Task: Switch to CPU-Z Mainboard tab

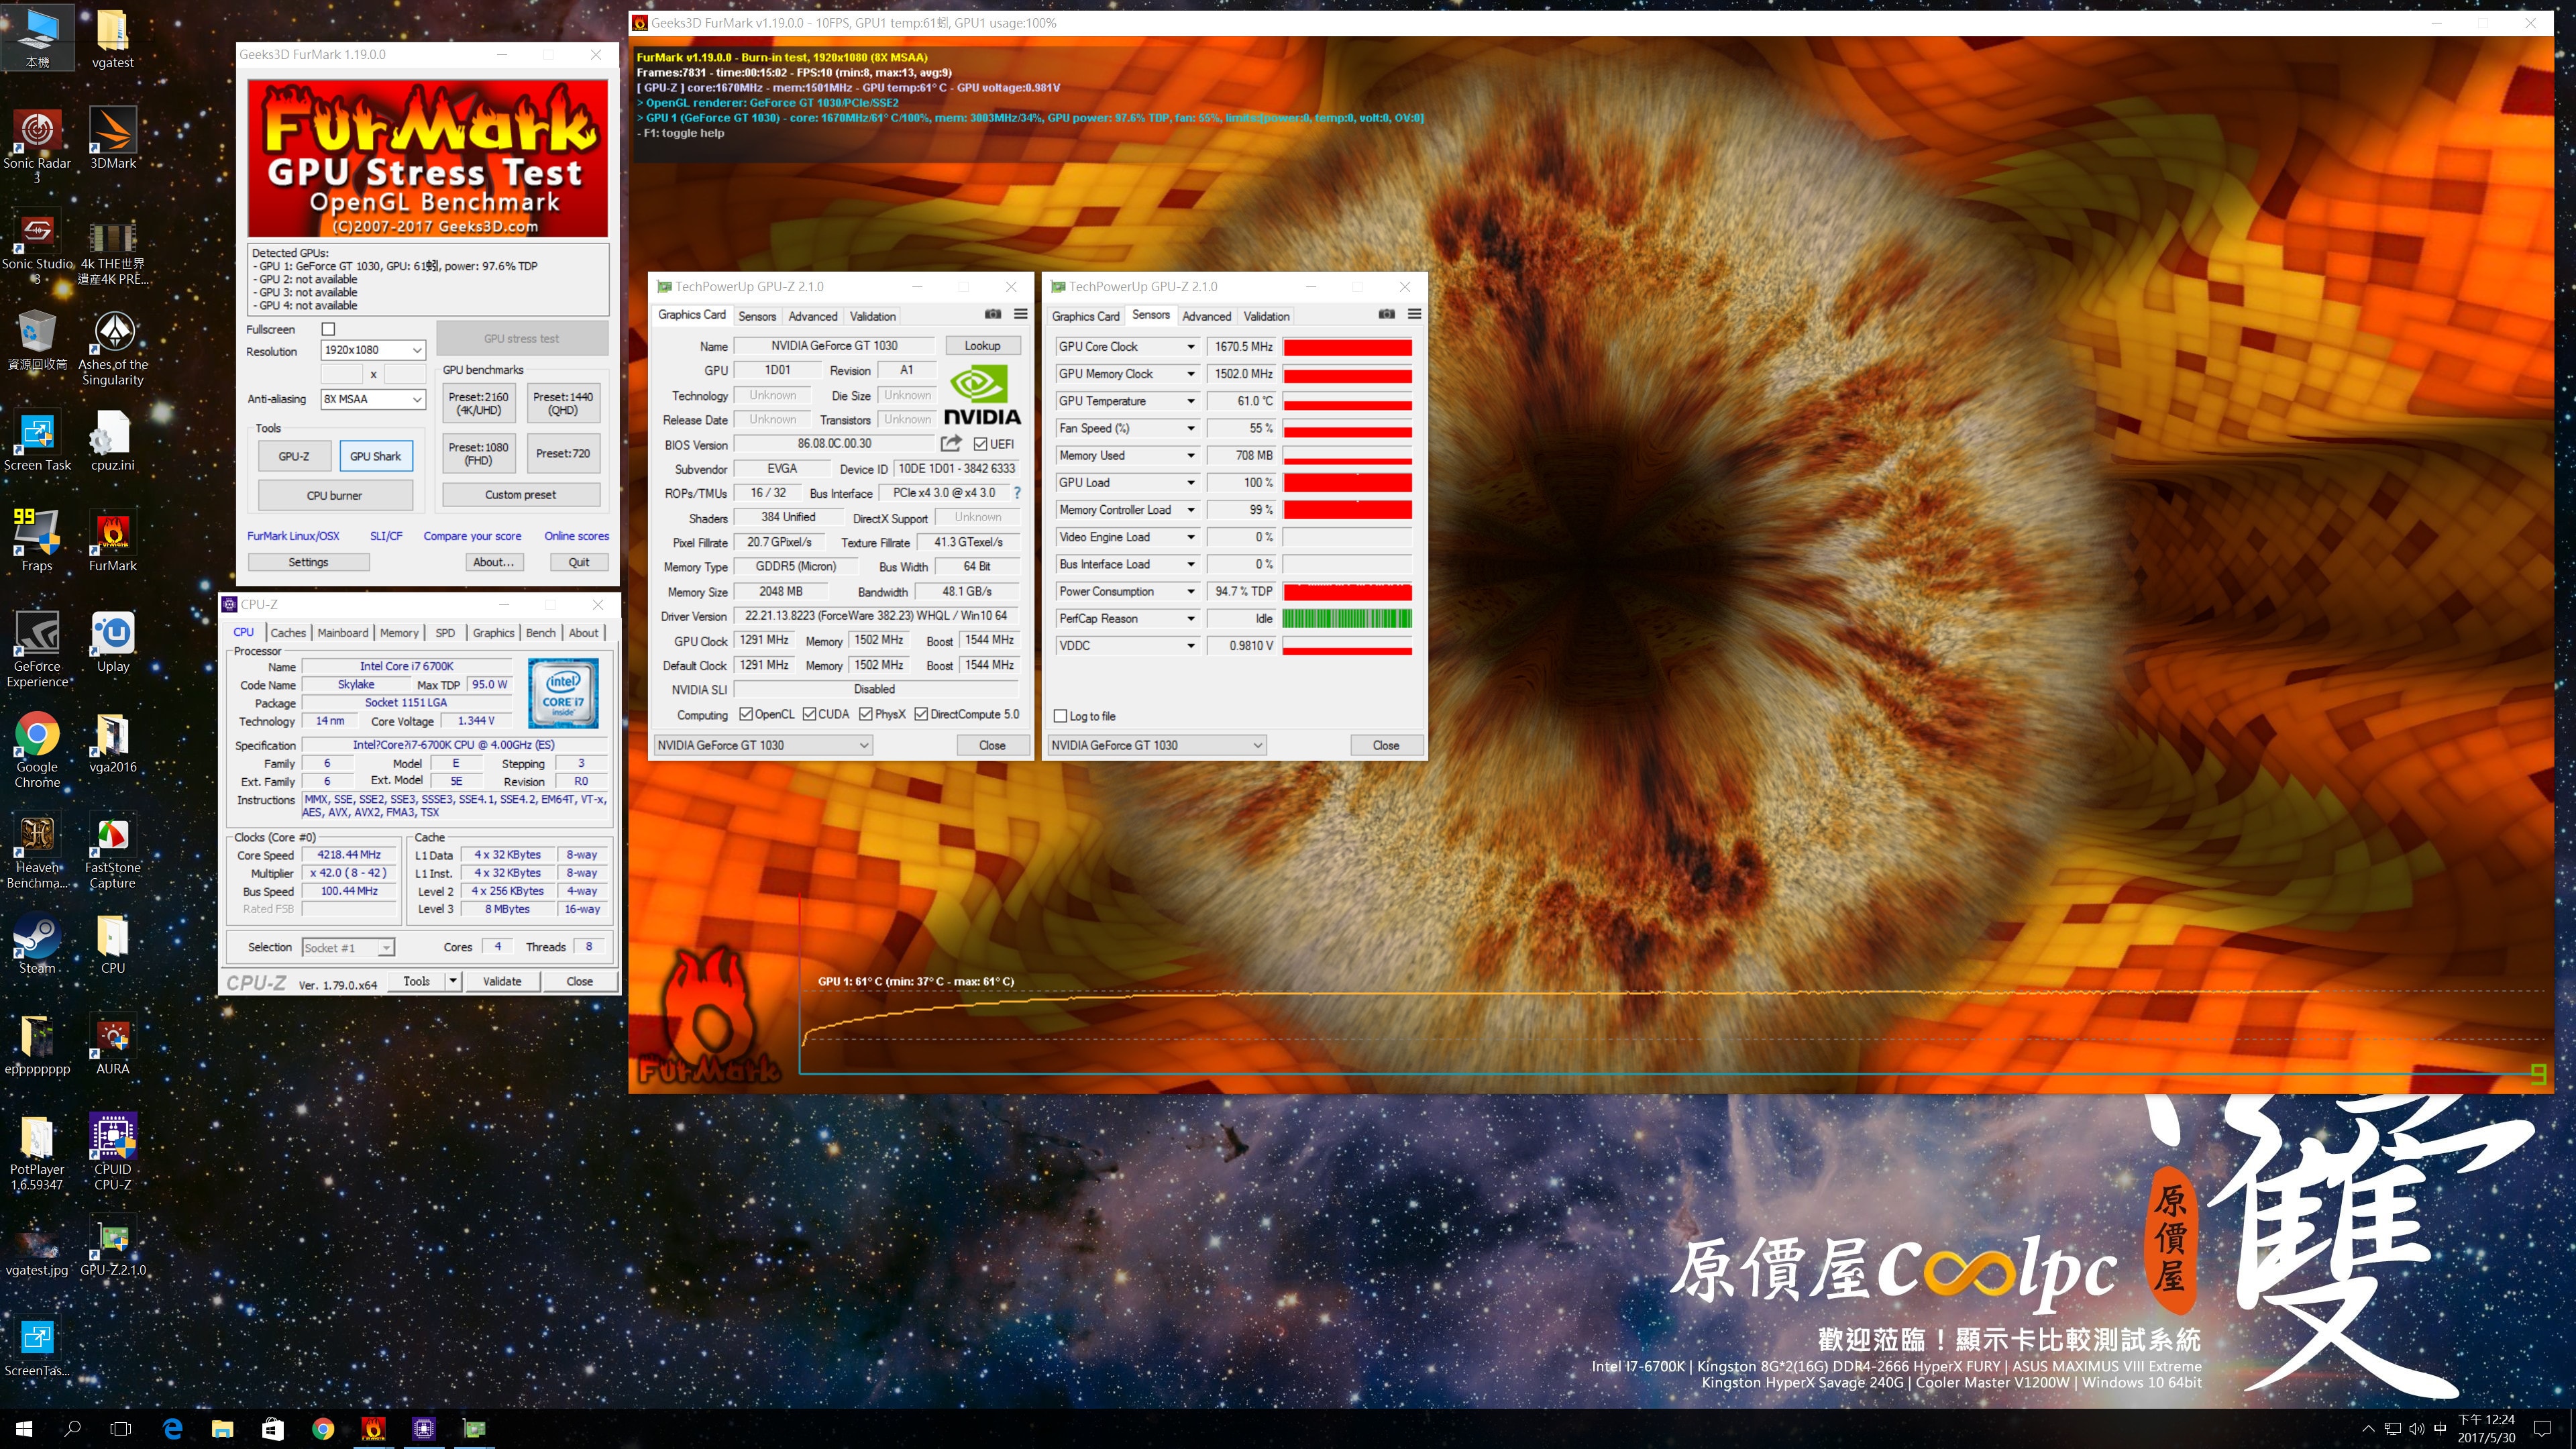Action: click(x=343, y=632)
